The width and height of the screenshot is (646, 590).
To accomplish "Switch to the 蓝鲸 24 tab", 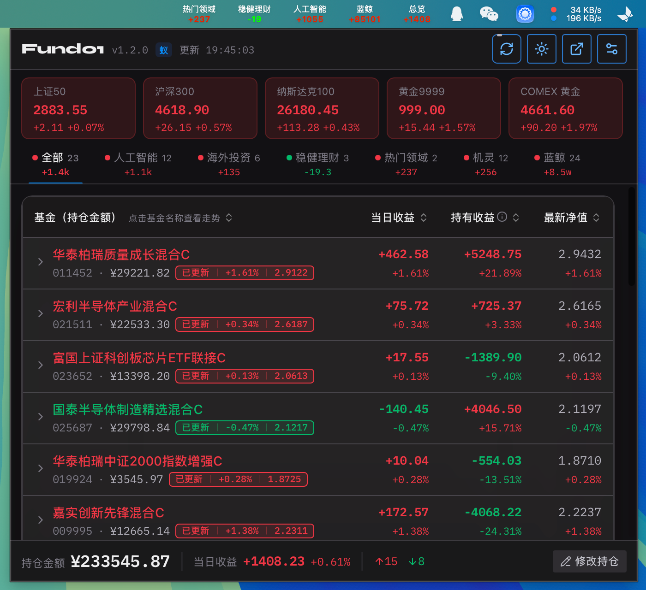I will [557, 165].
